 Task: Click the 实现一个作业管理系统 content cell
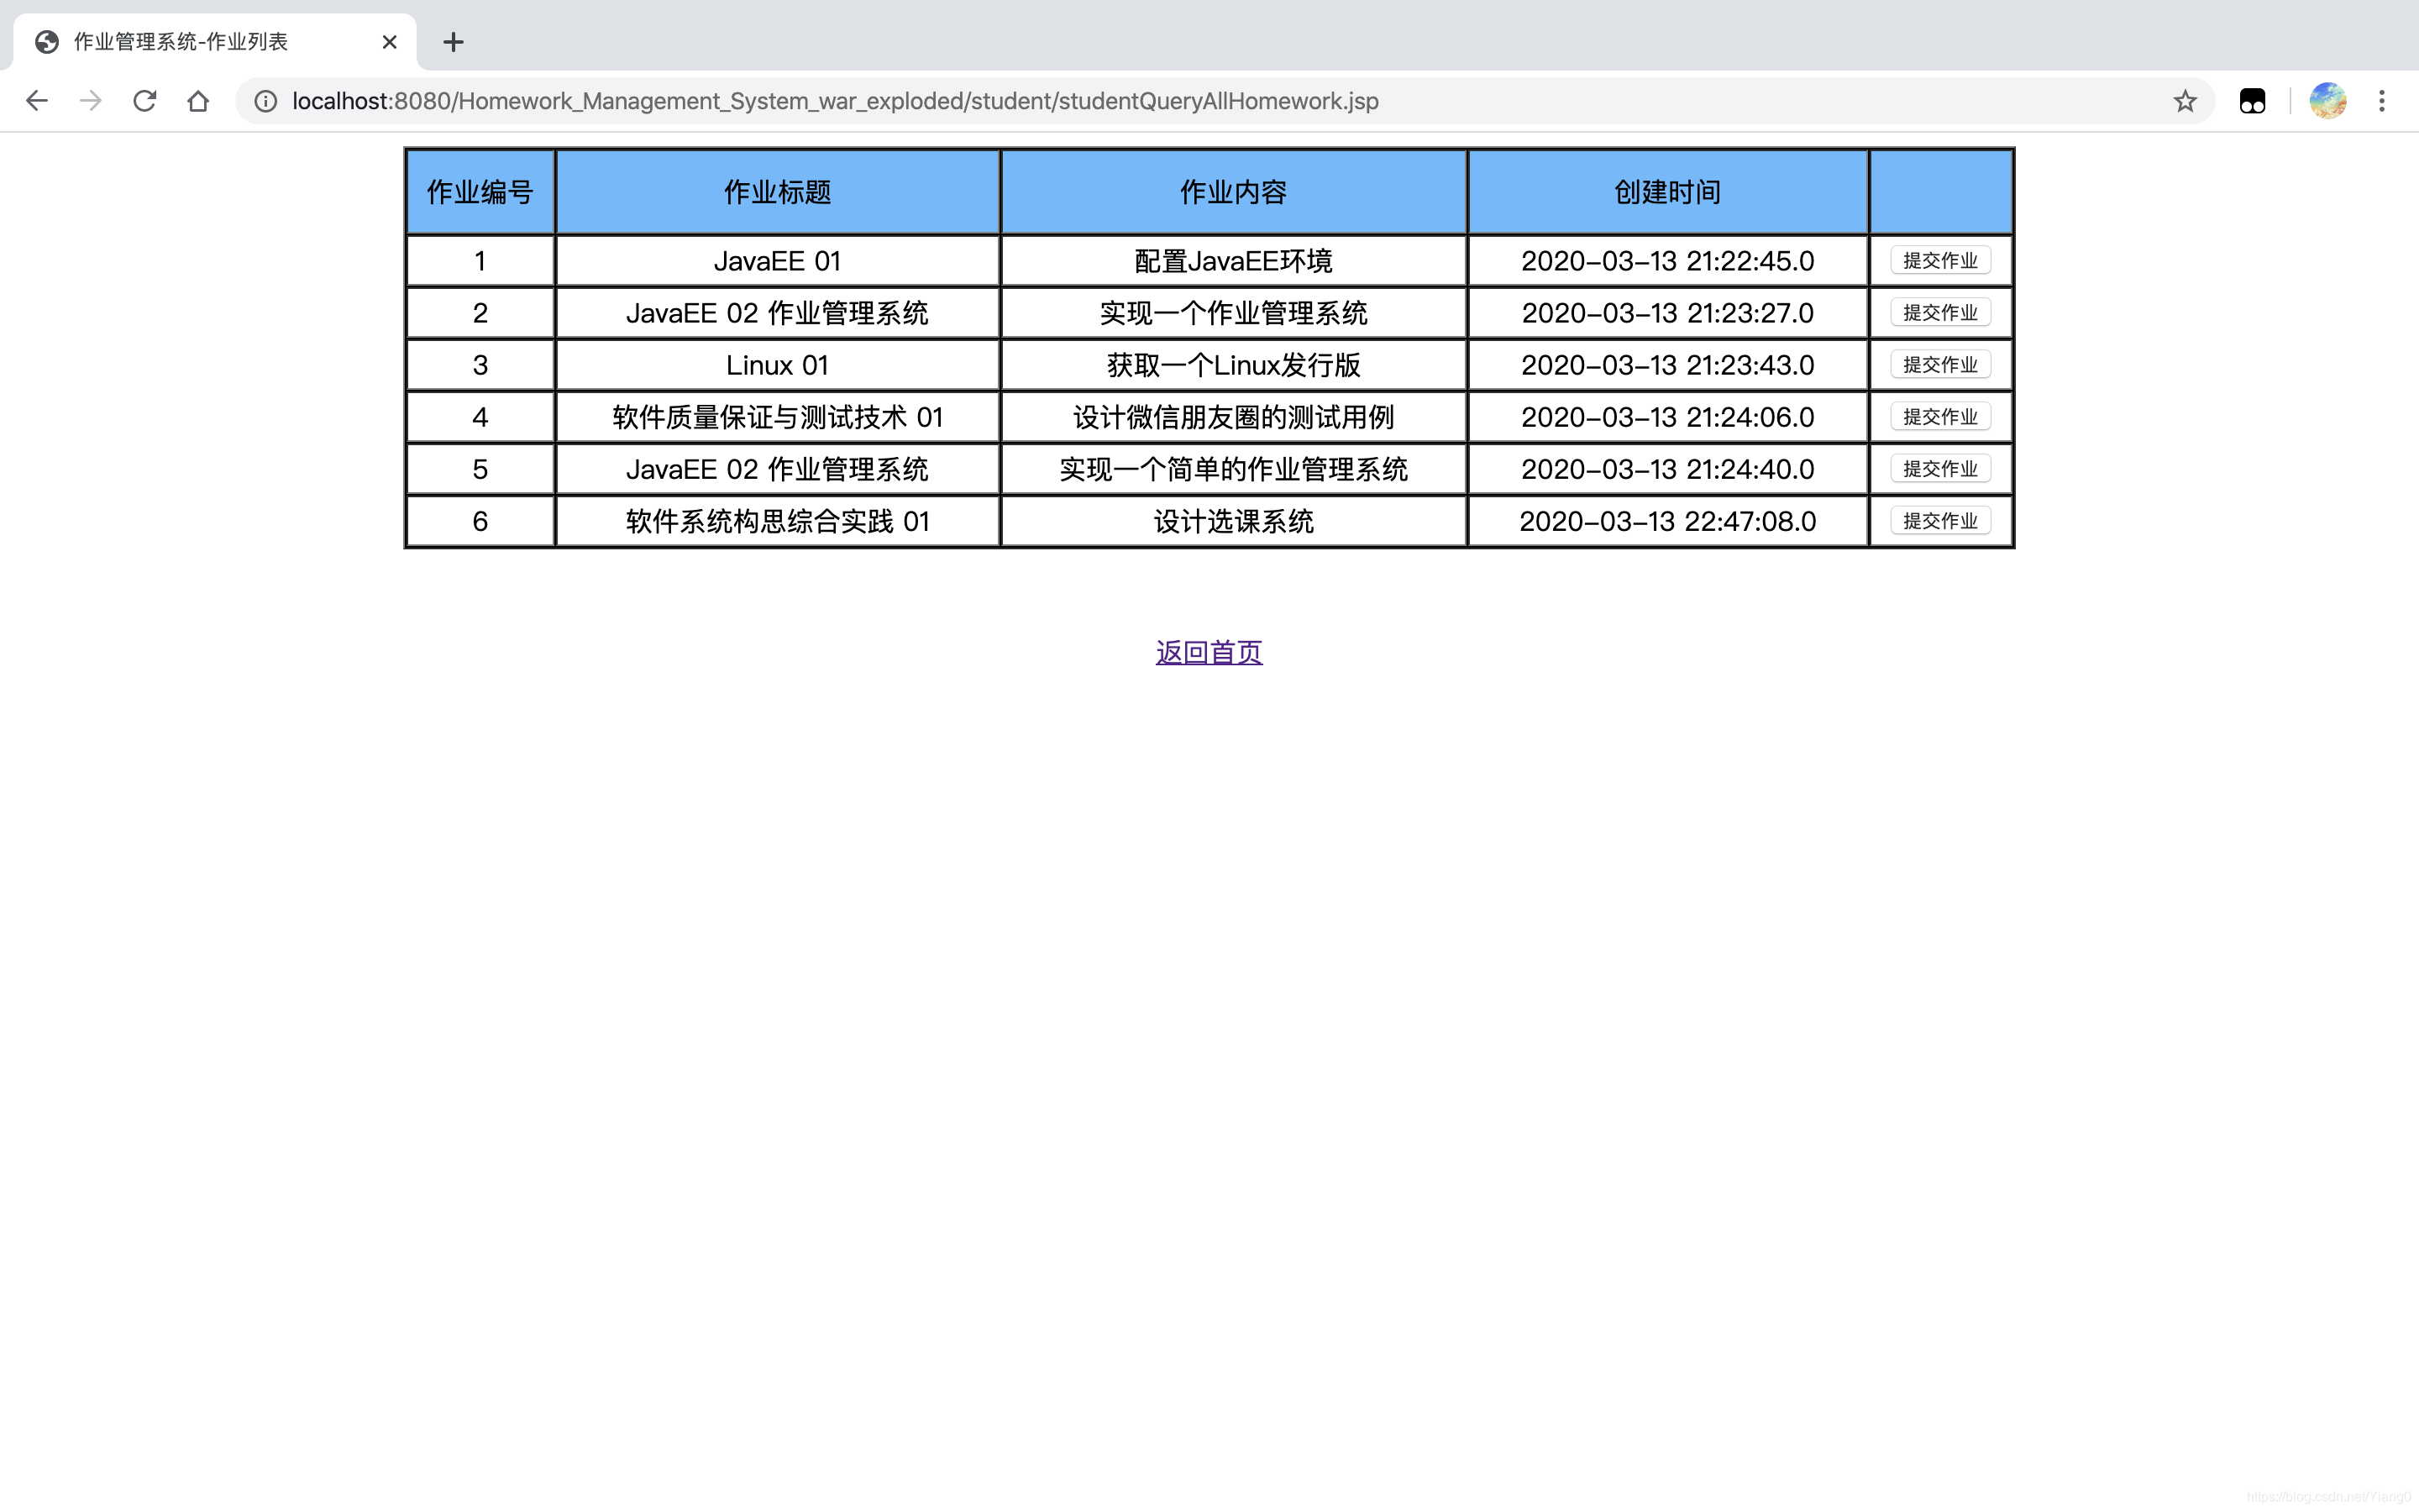pyautogui.click(x=1234, y=313)
